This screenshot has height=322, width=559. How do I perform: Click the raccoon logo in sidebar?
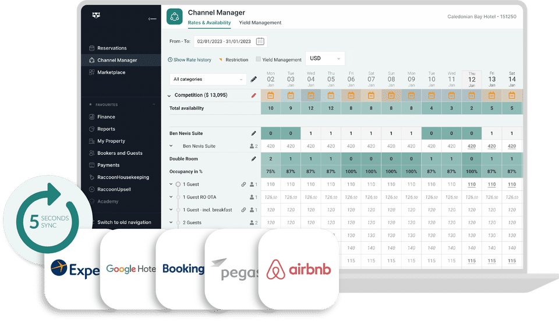(x=96, y=15)
